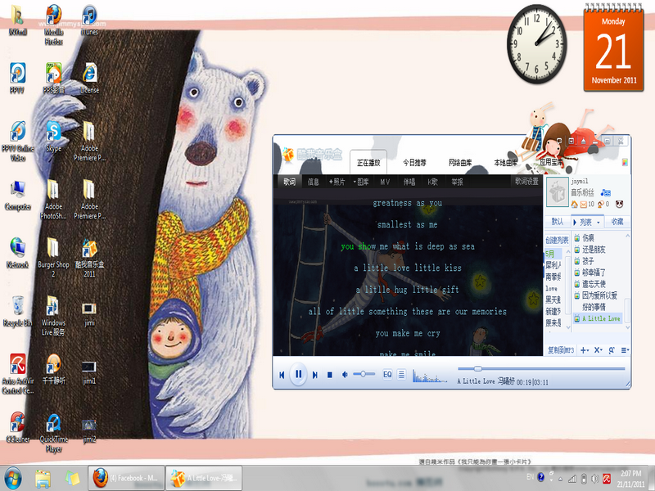Open the 伴唱 sub-tab
Viewport: 655px width, 491px height.
coord(409,182)
